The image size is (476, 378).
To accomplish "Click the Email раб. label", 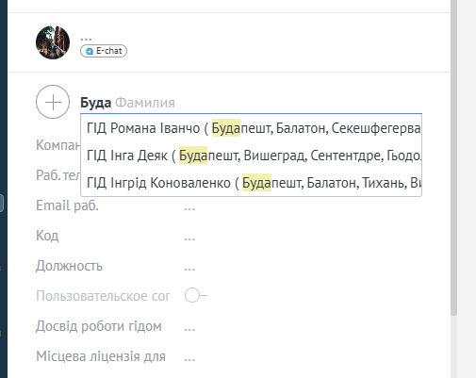I will coord(67,205).
